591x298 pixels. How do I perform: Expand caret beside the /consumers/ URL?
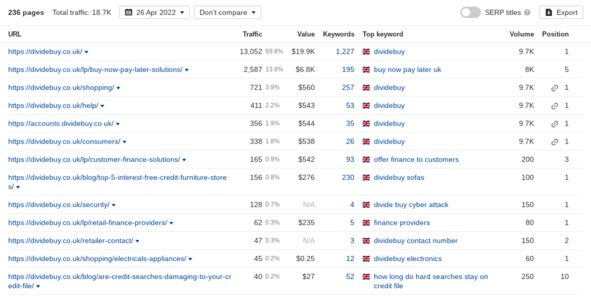[125, 142]
